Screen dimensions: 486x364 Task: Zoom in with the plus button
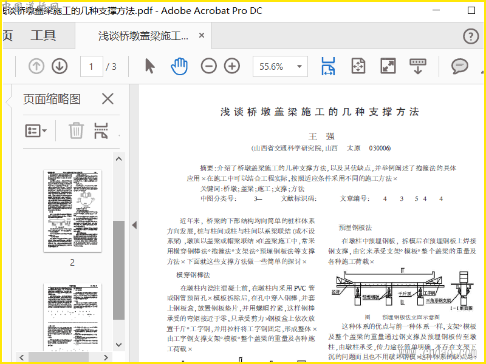coord(232,66)
